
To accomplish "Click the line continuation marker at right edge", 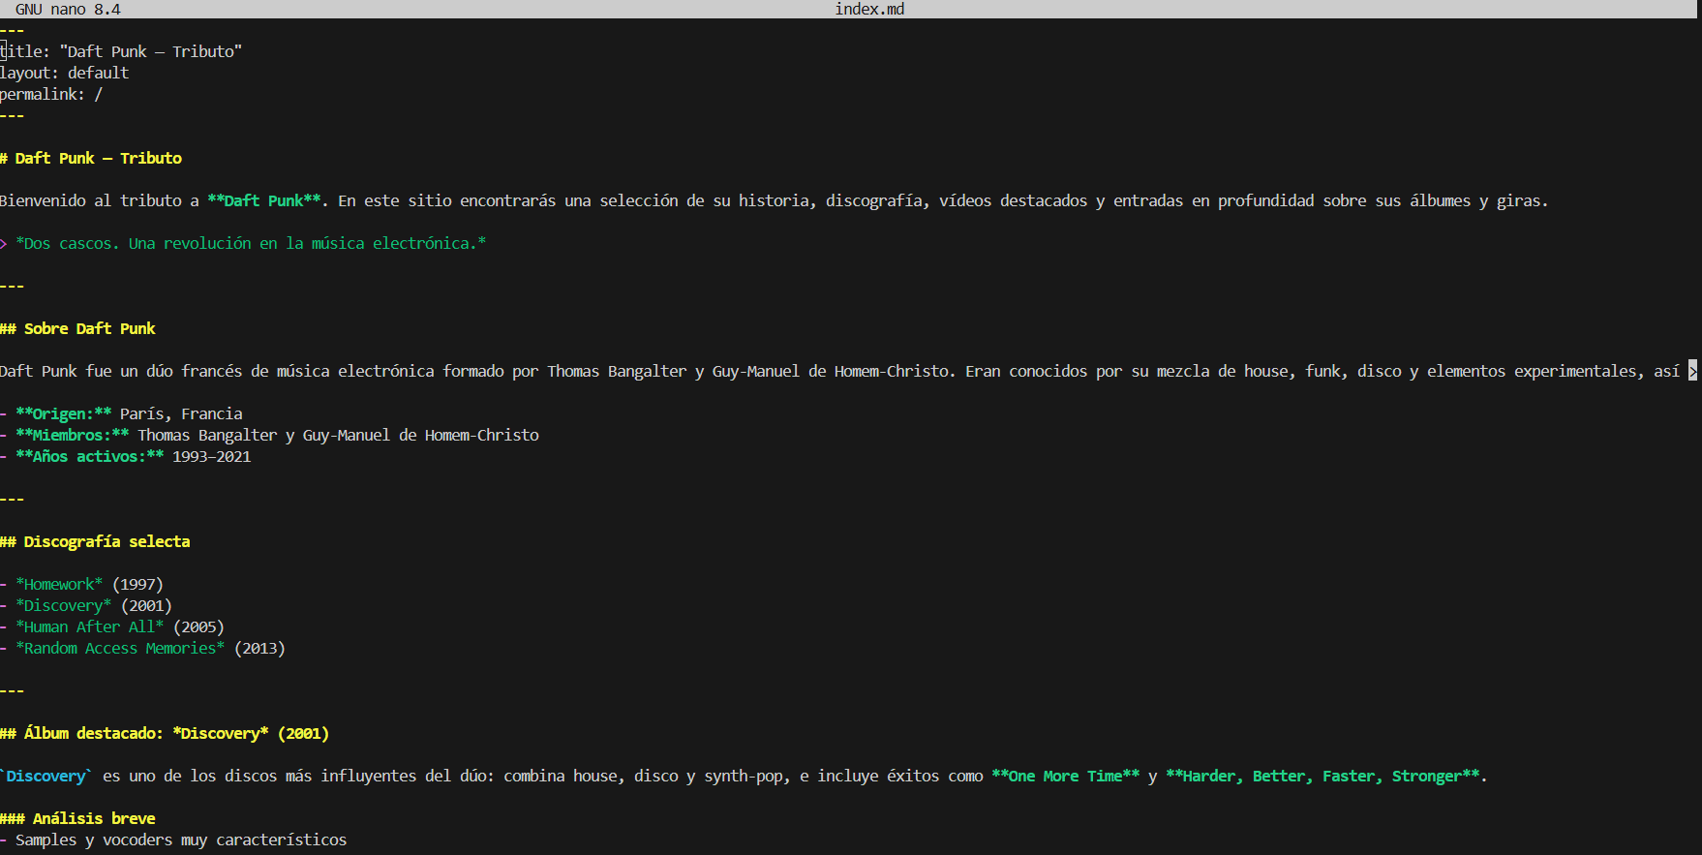I will [x=1692, y=371].
